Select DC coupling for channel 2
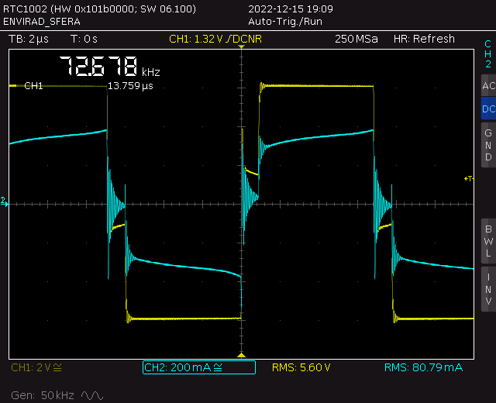496x403 pixels. 488,108
